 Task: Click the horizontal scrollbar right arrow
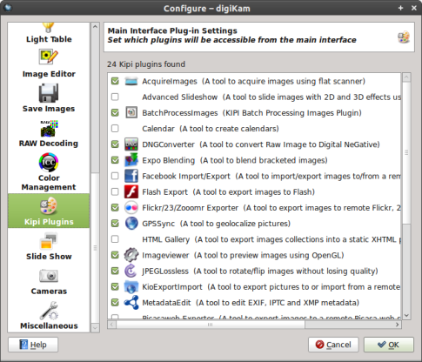[x=398, y=325]
